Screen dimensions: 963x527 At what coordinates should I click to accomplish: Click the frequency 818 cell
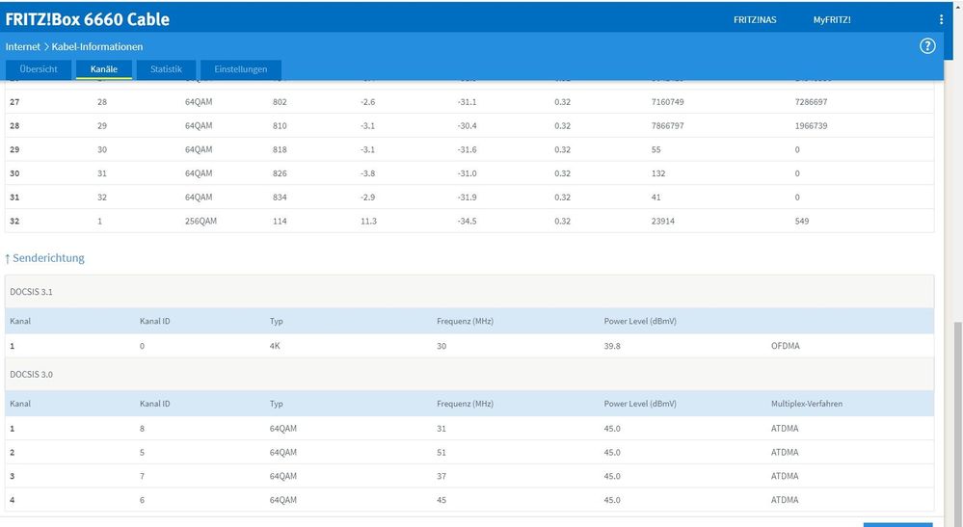pos(281,149)
